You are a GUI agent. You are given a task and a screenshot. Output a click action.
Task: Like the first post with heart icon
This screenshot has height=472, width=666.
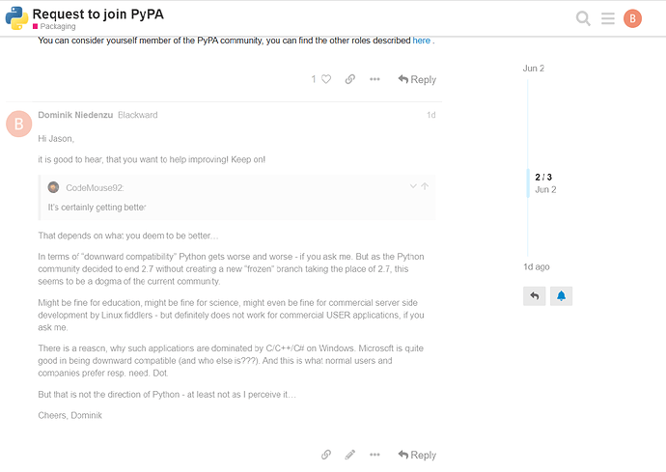coord(326,79)
